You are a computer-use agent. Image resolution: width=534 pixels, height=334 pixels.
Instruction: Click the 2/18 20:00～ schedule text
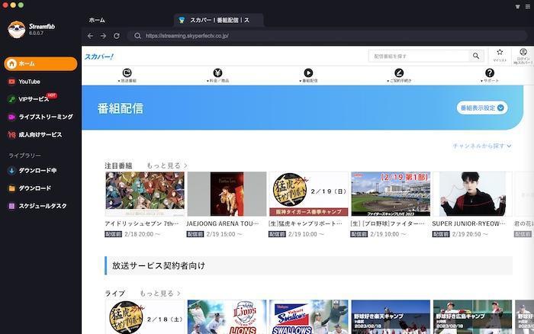142,234
